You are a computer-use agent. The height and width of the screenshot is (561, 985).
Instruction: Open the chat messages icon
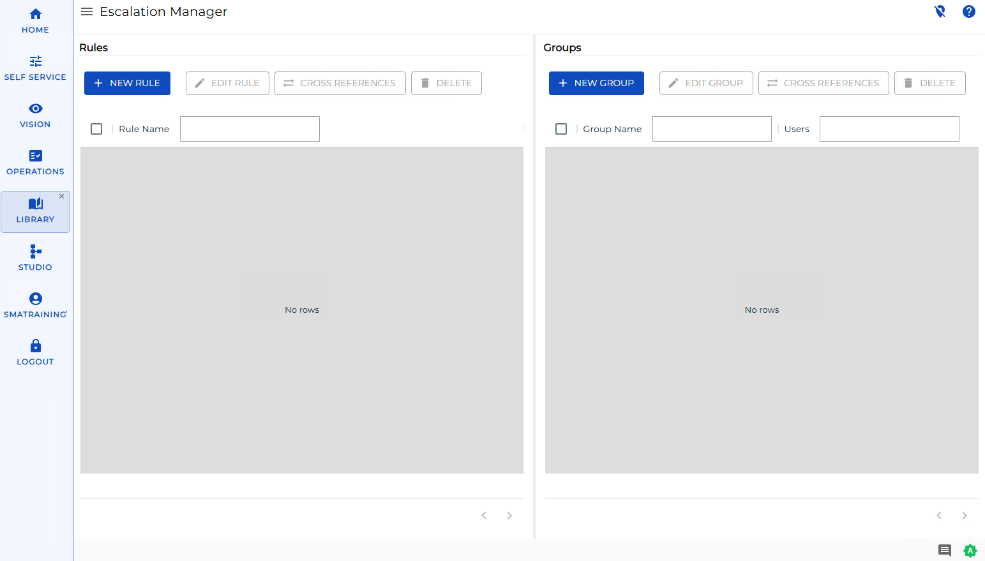pos(945,550)
